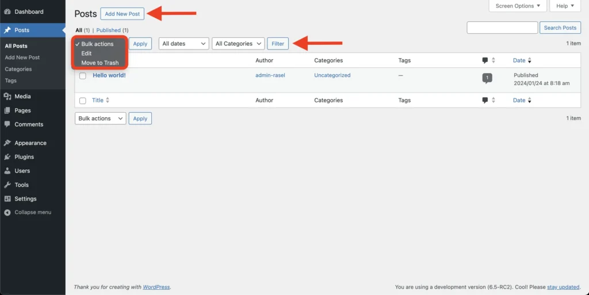The width and height of the screenshot is (589, 295).
Task: Sort by Title link in footer row
Action: [98, 100]
